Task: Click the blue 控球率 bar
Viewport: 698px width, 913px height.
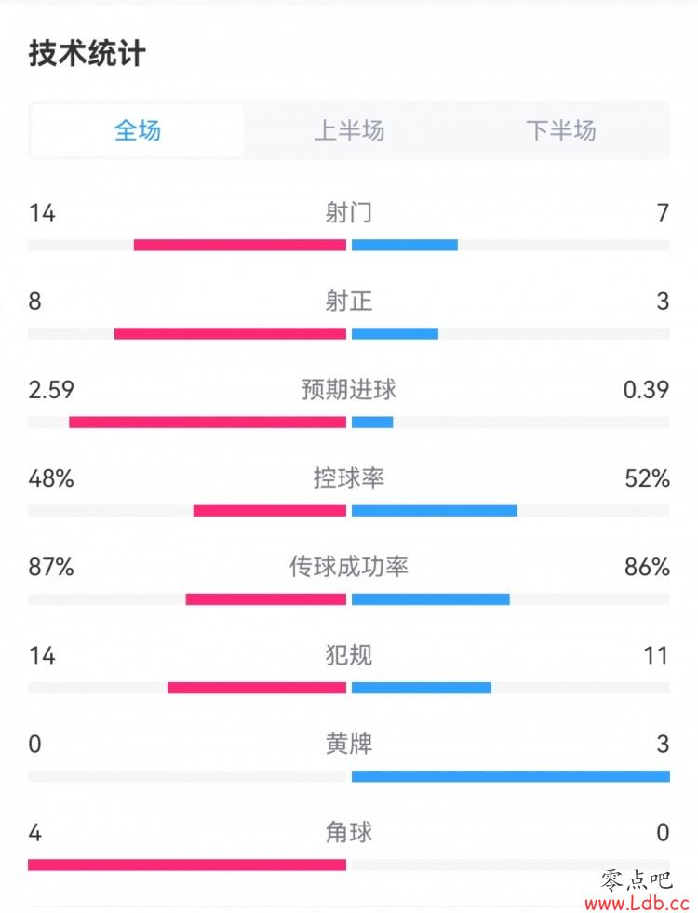Action: (x=435, y=511)
